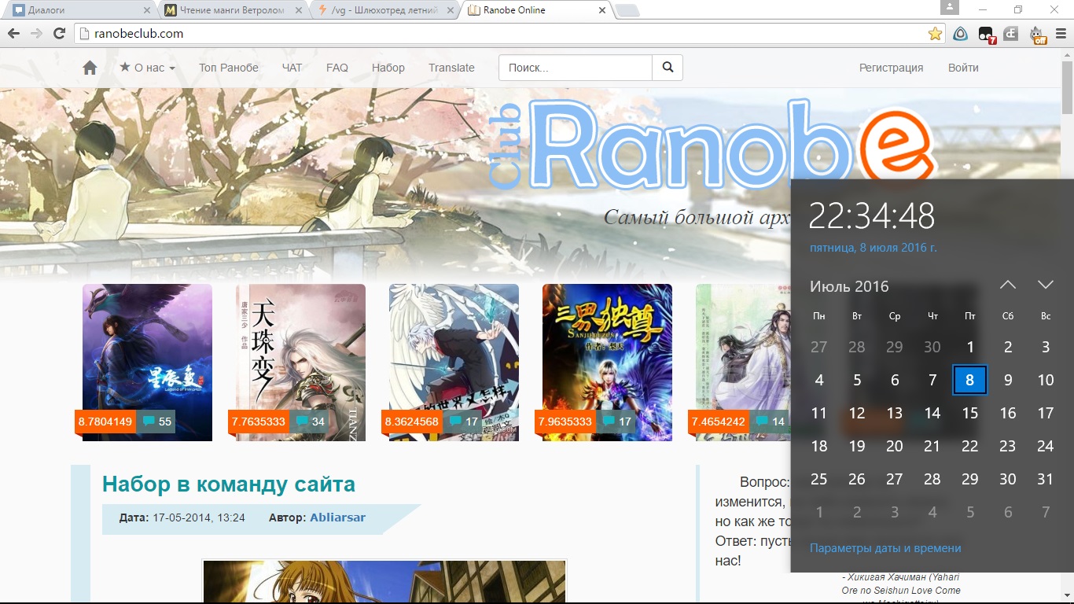1074x604 pixels.
Task: Open the green circular extension icon
Action: pyautogui.click(x=961, y=34)
